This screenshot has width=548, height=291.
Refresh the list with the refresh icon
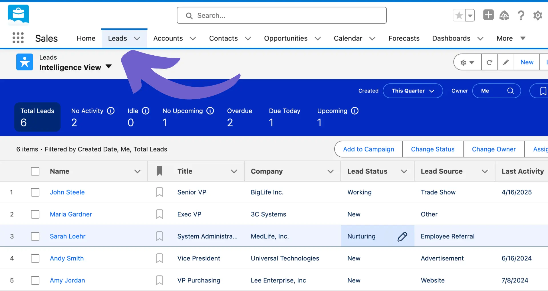pyautogui.click(x=489, y=62)
